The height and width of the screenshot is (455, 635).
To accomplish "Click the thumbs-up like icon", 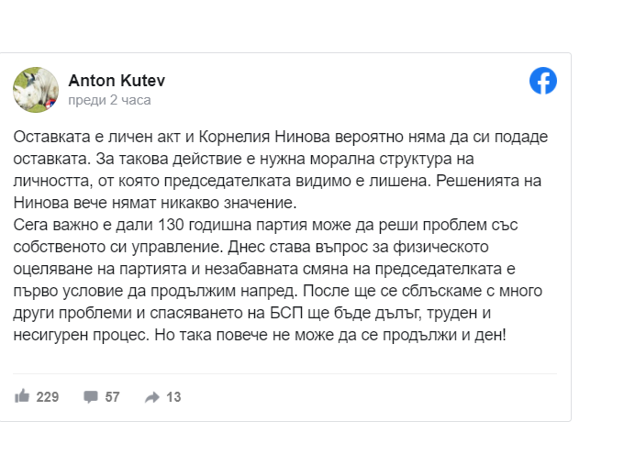I will pyautogui.click(x=22, y=396).
